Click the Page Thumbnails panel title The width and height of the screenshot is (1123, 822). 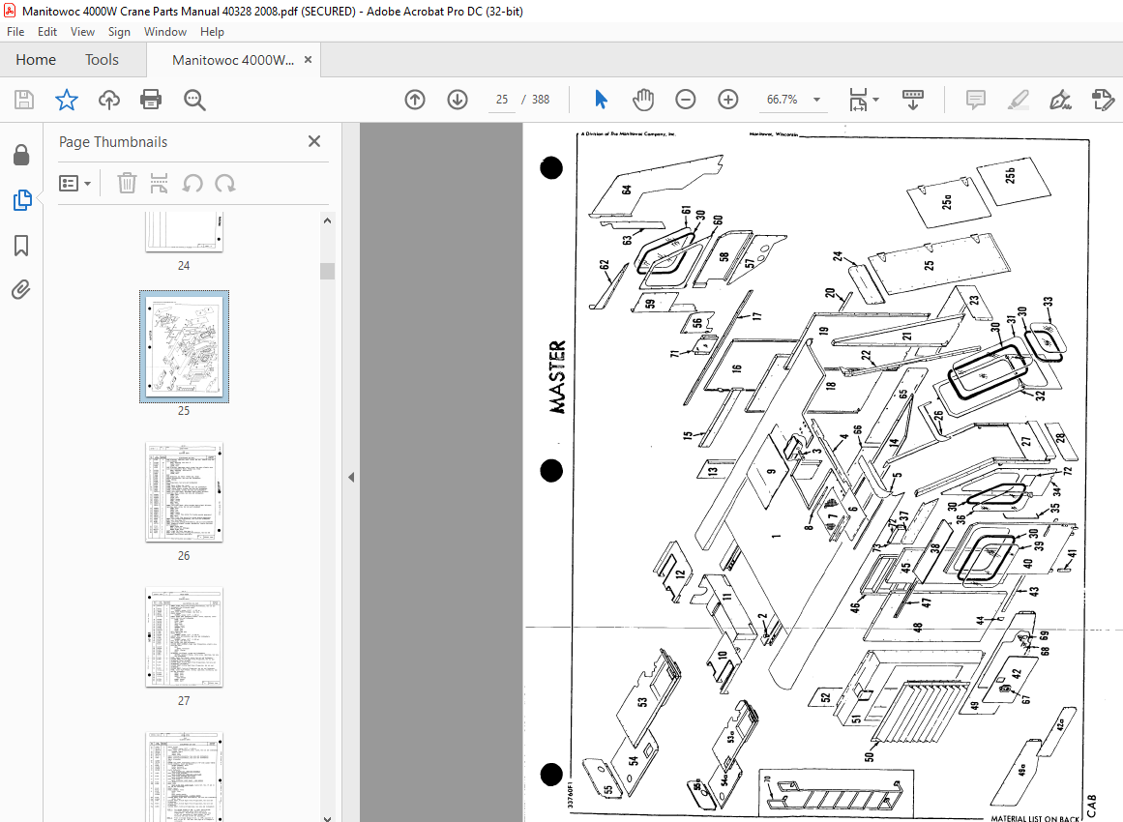pos(113,142)
